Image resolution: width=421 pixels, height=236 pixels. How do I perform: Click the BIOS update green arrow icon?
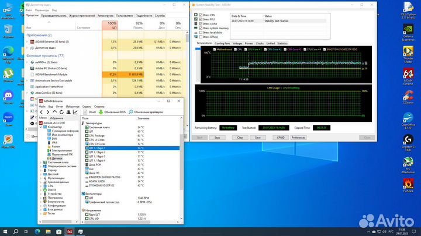click(101, 111)
